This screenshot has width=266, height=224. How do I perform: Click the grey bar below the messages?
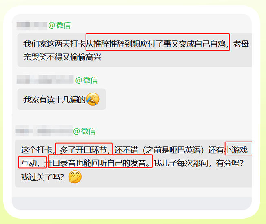pyautogui.click(x=132, y=204)
